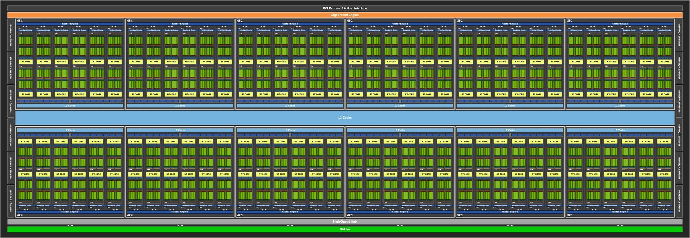Click L2 Cache in the third top-row GPC
This screenshot has height=238, width=690.
click(x=290, y=106)
